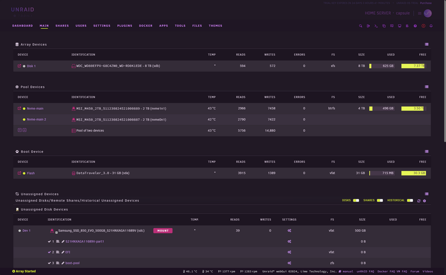This screenshot has width=446, height=275.
Task: Click the Nvme-main used bar 496 GB
Action: (x=382, y=109)
